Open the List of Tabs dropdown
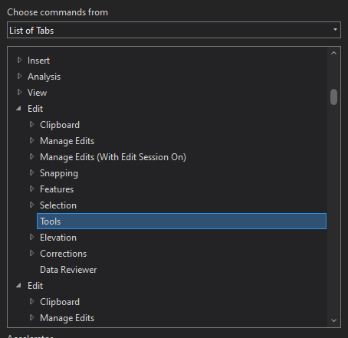Image resolution: width=348 pixels, height=338 pixels. click(174, 30)
